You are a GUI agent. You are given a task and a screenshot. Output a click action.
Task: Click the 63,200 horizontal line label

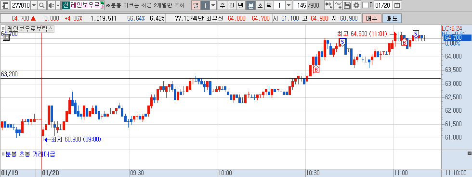(x=9, y=74)
